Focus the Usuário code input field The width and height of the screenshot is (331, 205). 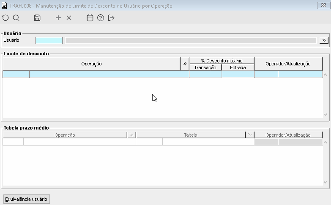pyautogui.click(x=49, y=40)
